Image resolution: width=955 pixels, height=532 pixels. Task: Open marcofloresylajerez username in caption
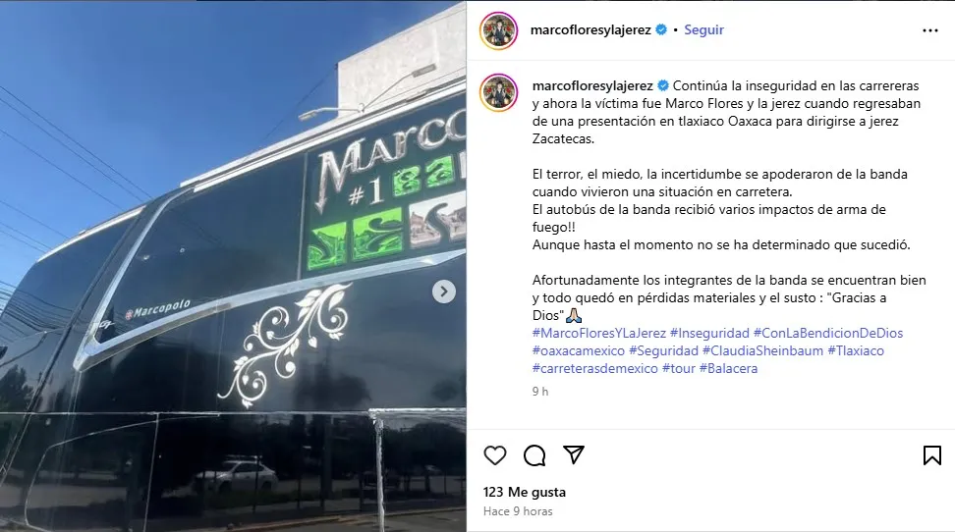[592, 85]
